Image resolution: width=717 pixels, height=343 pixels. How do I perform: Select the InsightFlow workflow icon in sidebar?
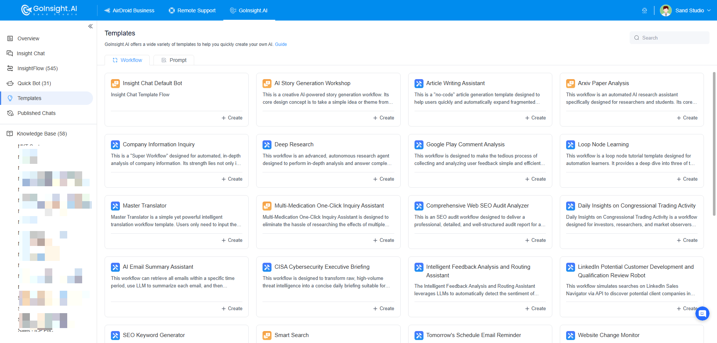[9, 68]
